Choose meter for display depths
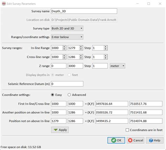The image size is (166, 150). [53, 75]
